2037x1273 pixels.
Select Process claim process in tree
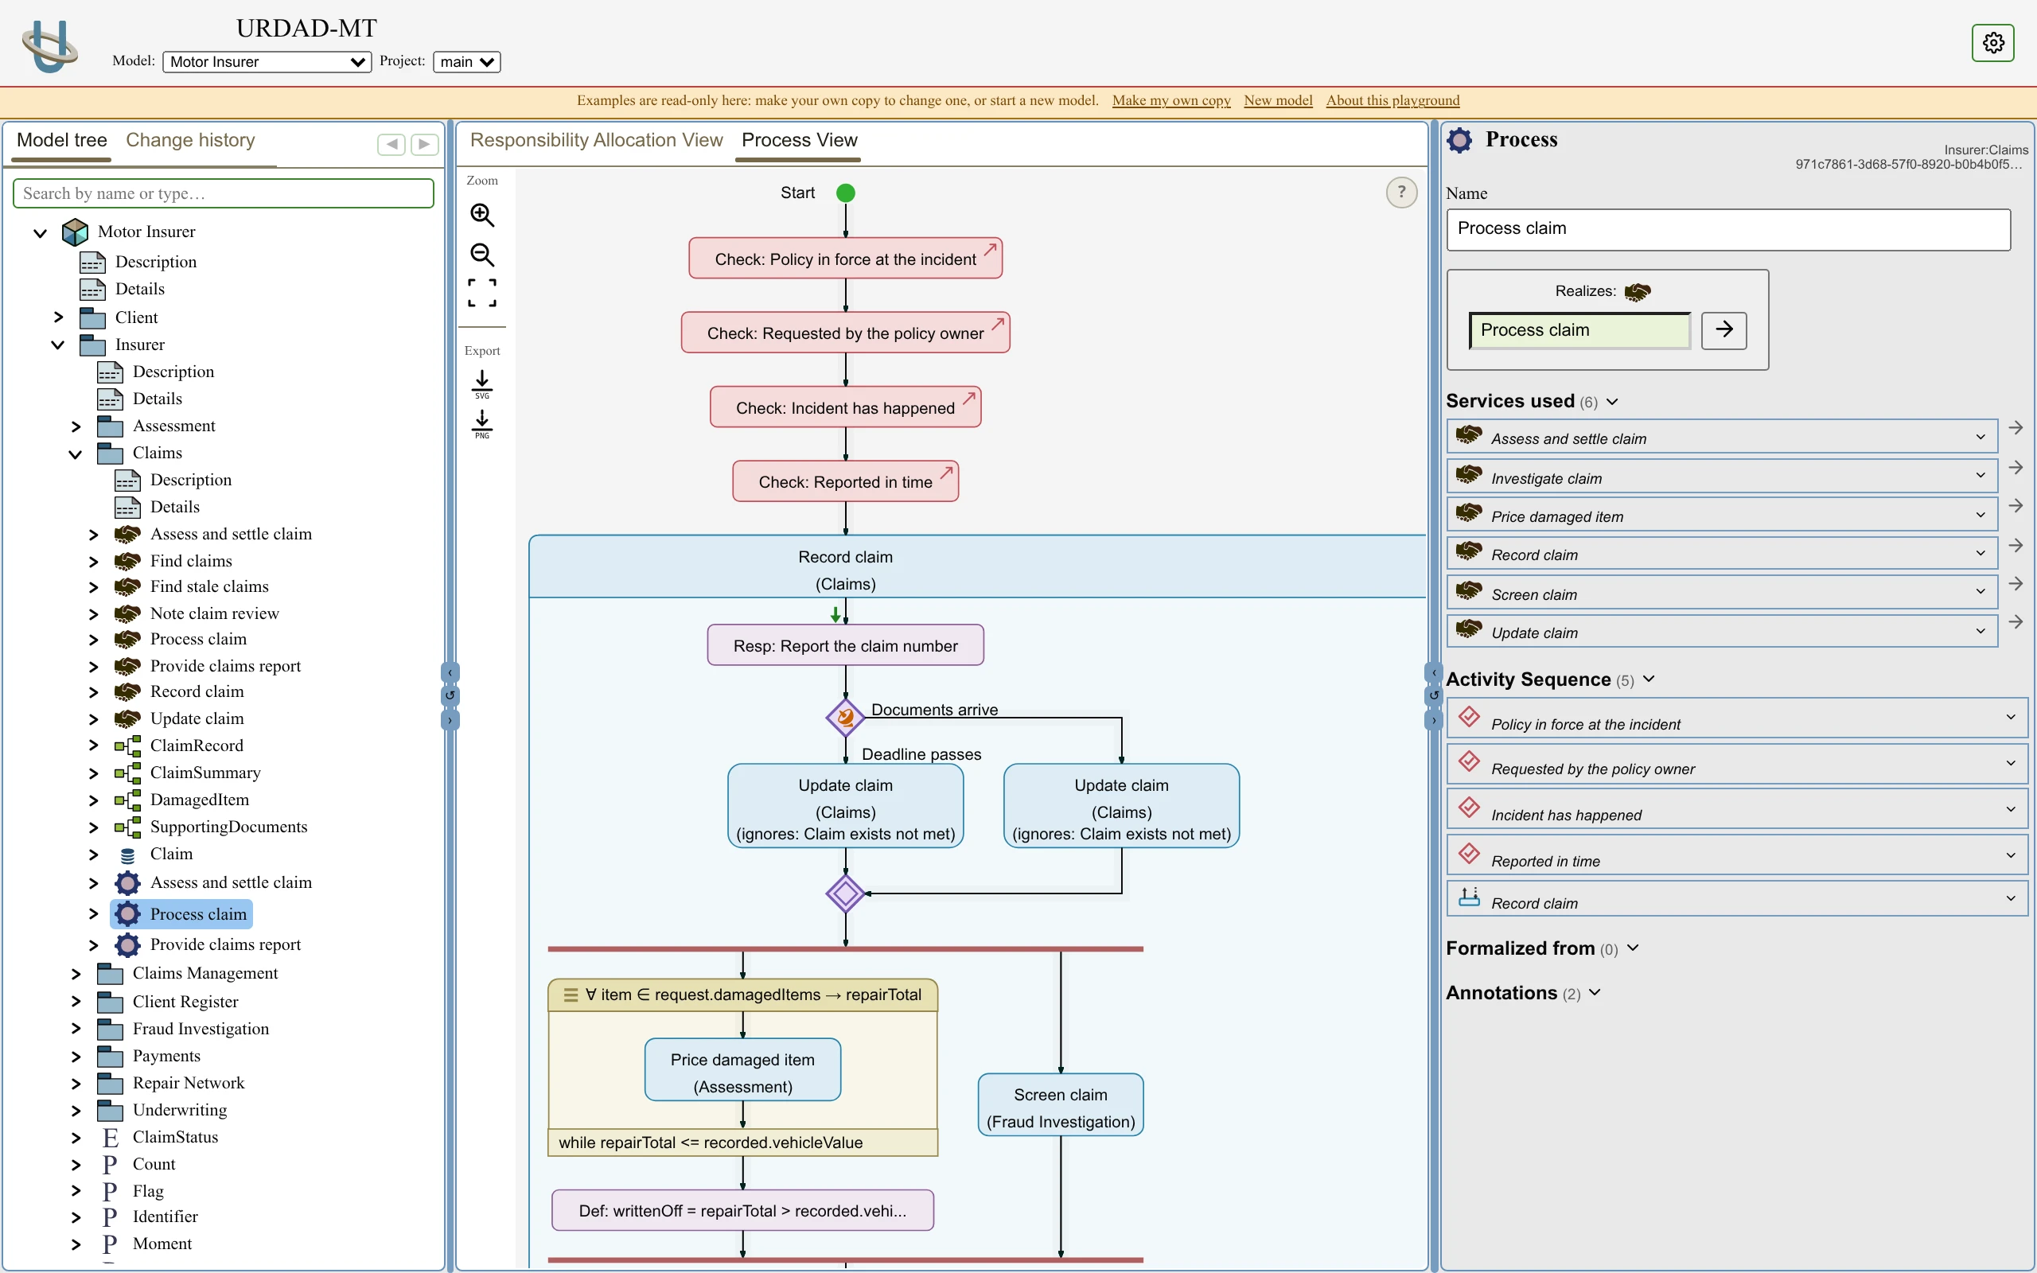click(x=181, y=914)
